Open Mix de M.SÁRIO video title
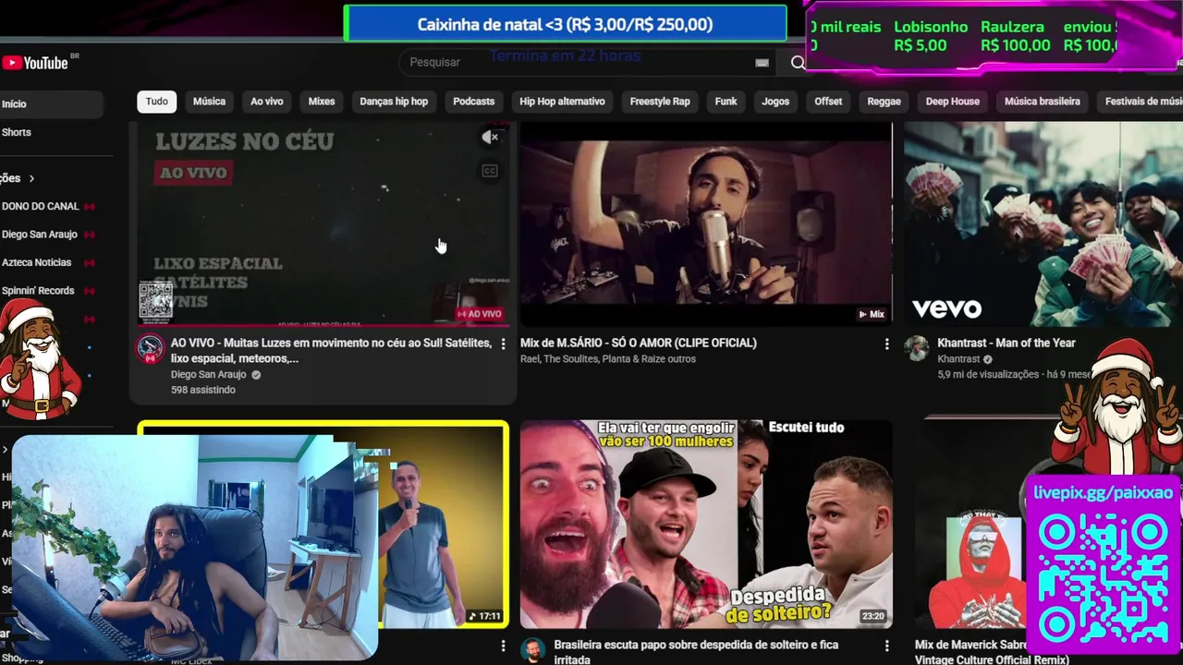Image resolution: width=1183 pixels, height=665 pixels. [639, 343]
